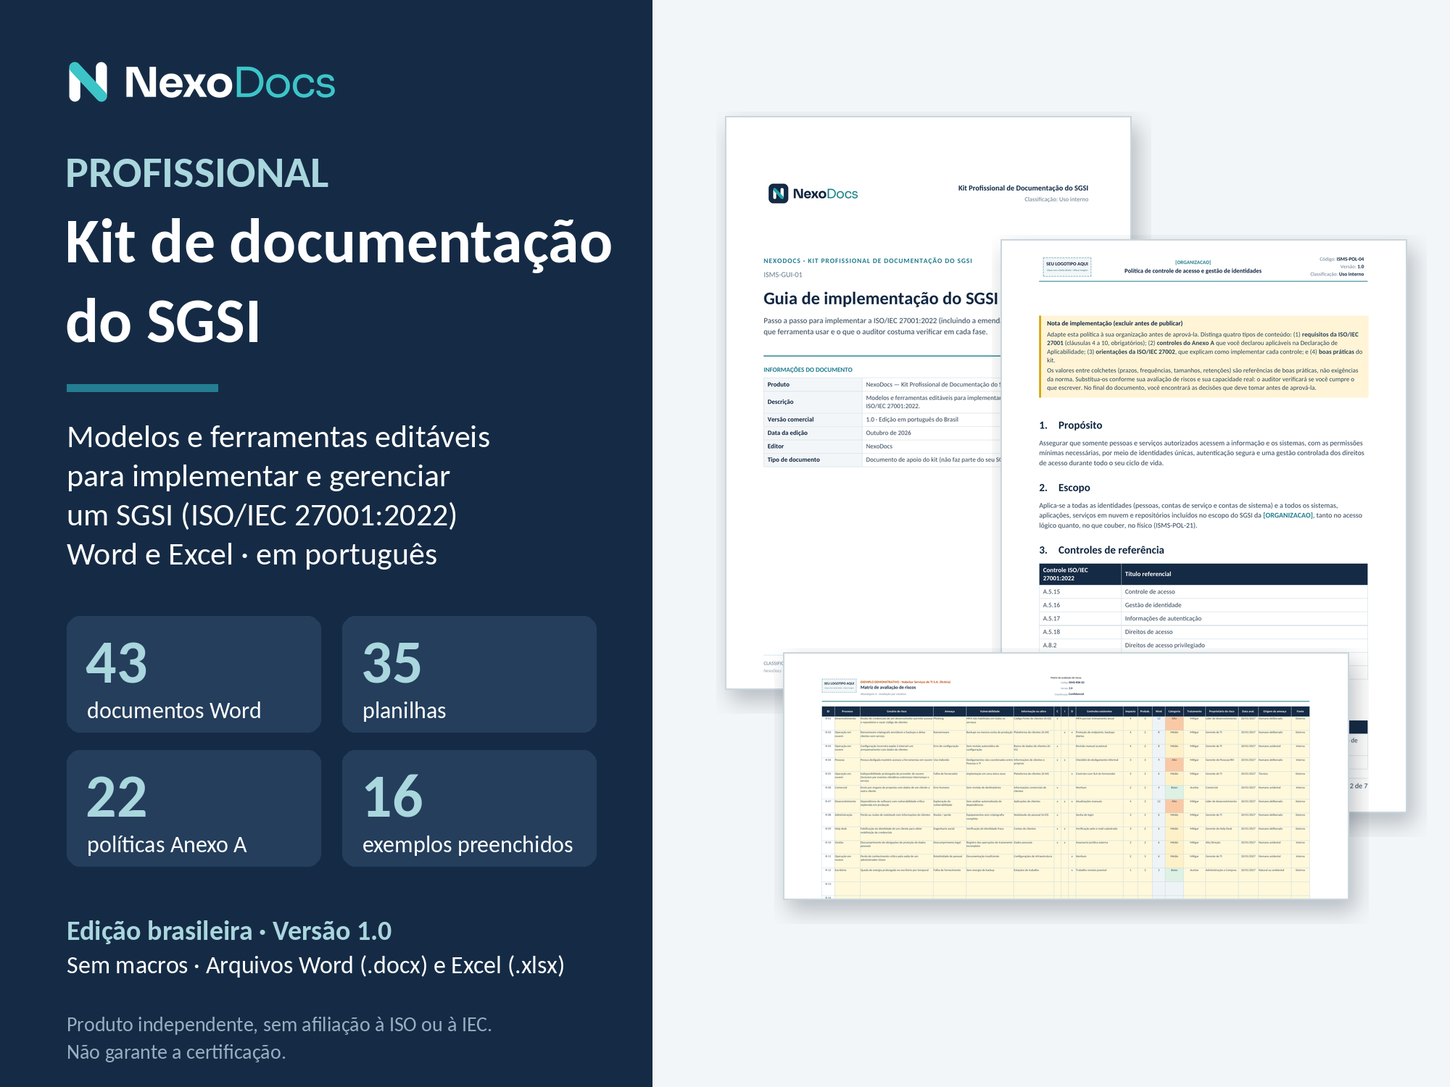Click the "3. Controles de referência" heading
This screenshot has width=1450, height=1087.
(x=1101, y=550)
